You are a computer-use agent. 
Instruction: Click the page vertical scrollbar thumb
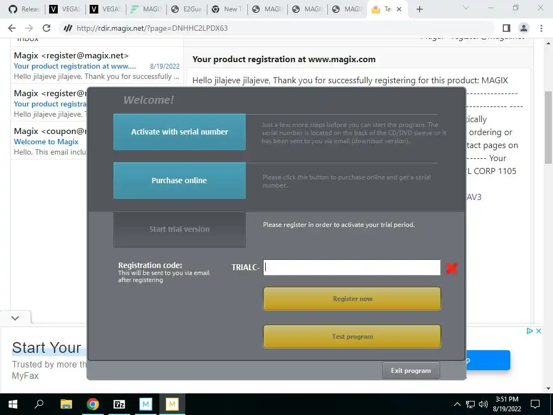[548, 127]
